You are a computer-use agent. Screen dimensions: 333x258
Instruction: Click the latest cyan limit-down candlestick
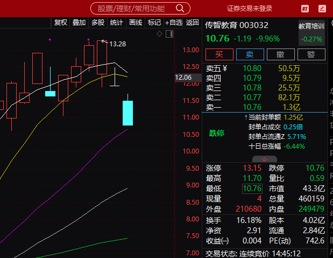[x=127, y=113]
